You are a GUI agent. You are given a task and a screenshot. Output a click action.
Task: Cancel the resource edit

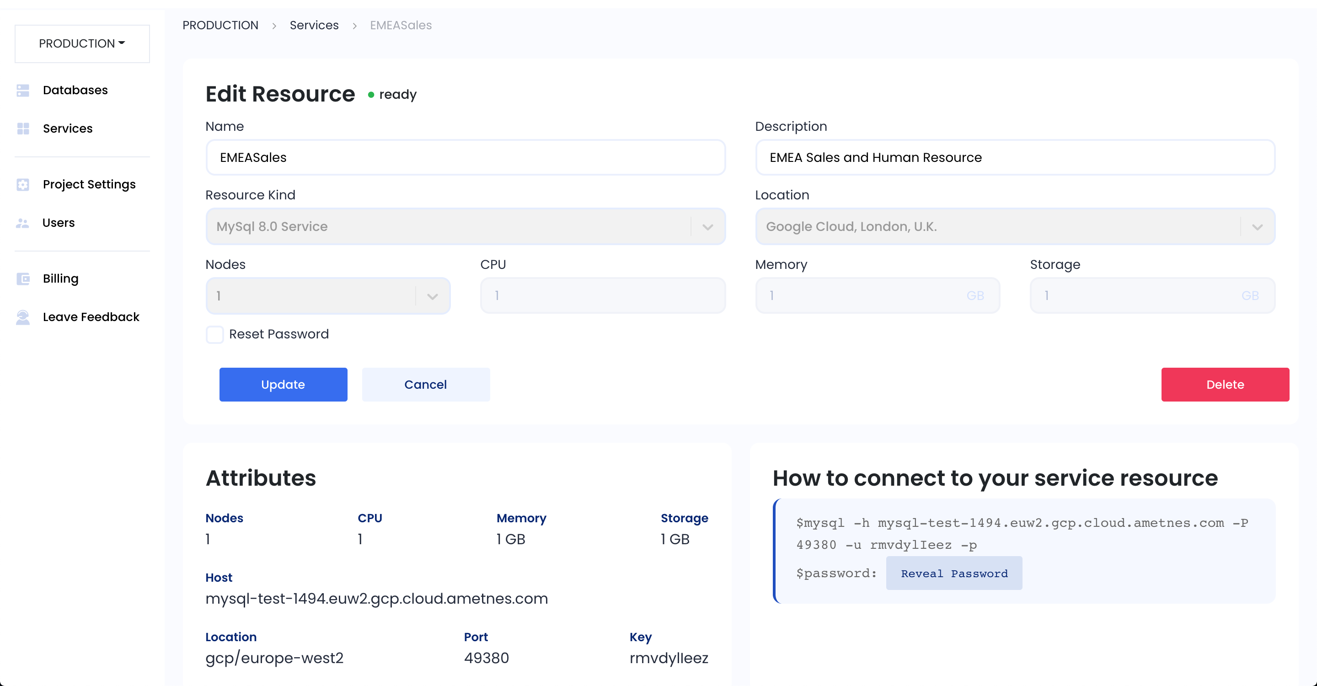coord(426,385)
